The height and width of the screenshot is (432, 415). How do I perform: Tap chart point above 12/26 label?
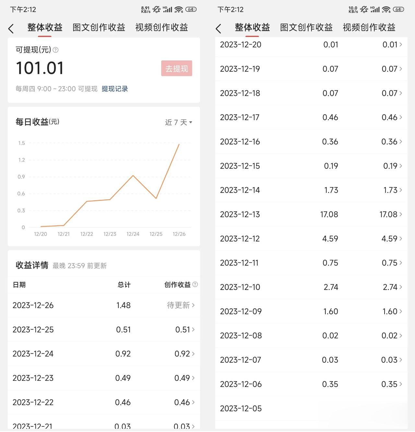click(x=179, y=144)
